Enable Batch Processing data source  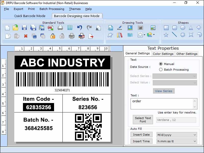(161, 69)
